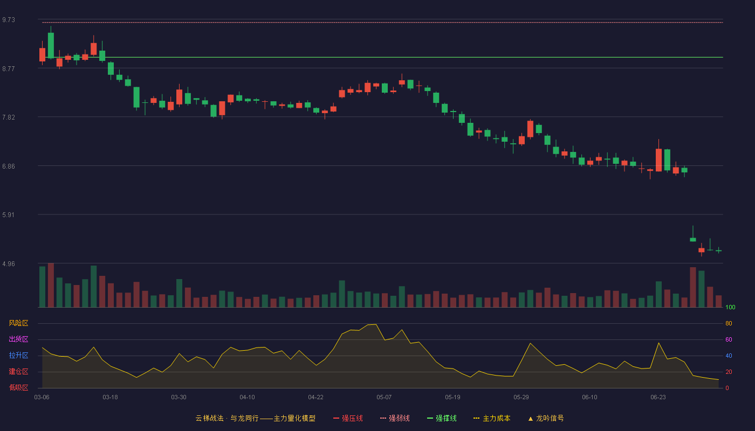Select the 03-06 date label

coord(42,397)
